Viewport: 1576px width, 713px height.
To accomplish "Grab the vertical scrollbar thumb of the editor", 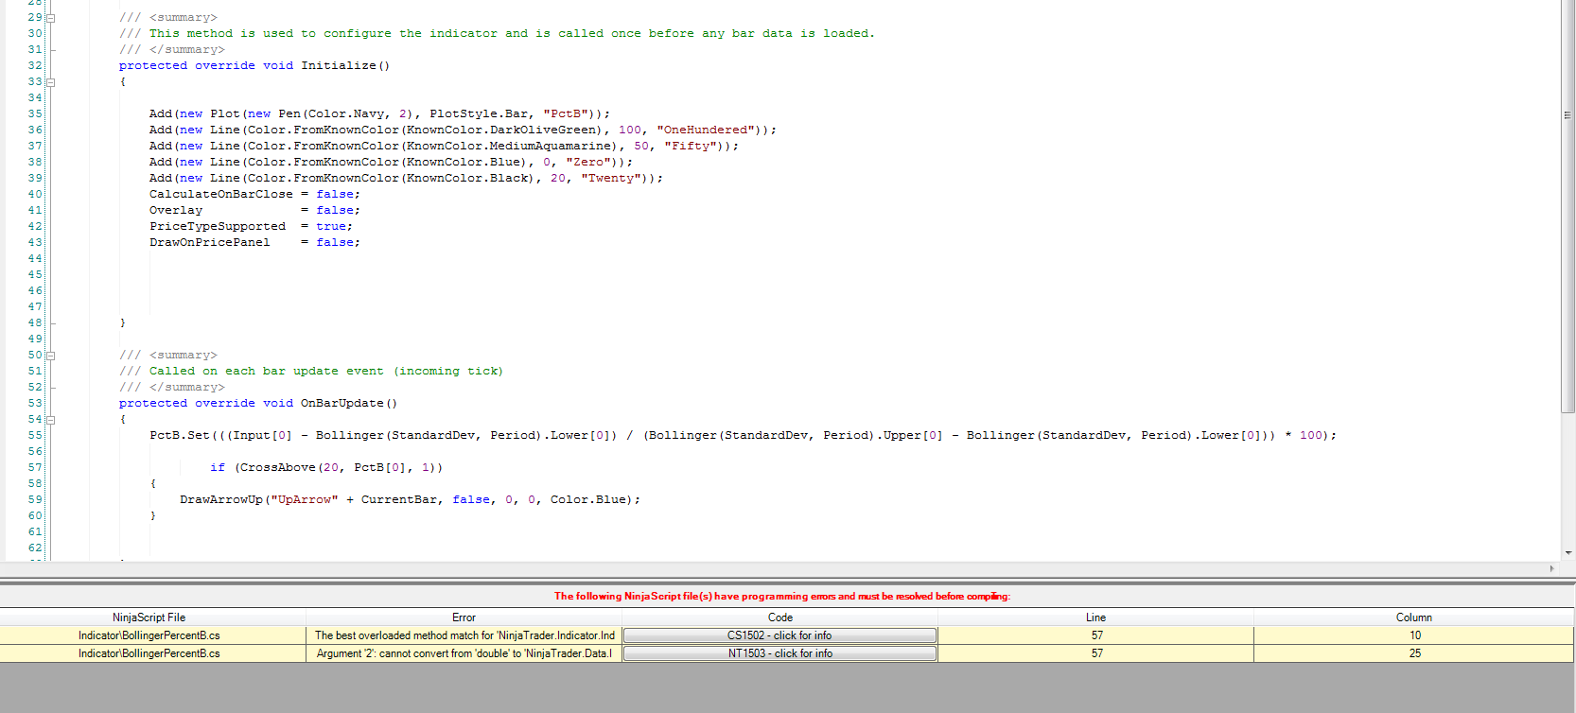I will [x=1567, y=206].
